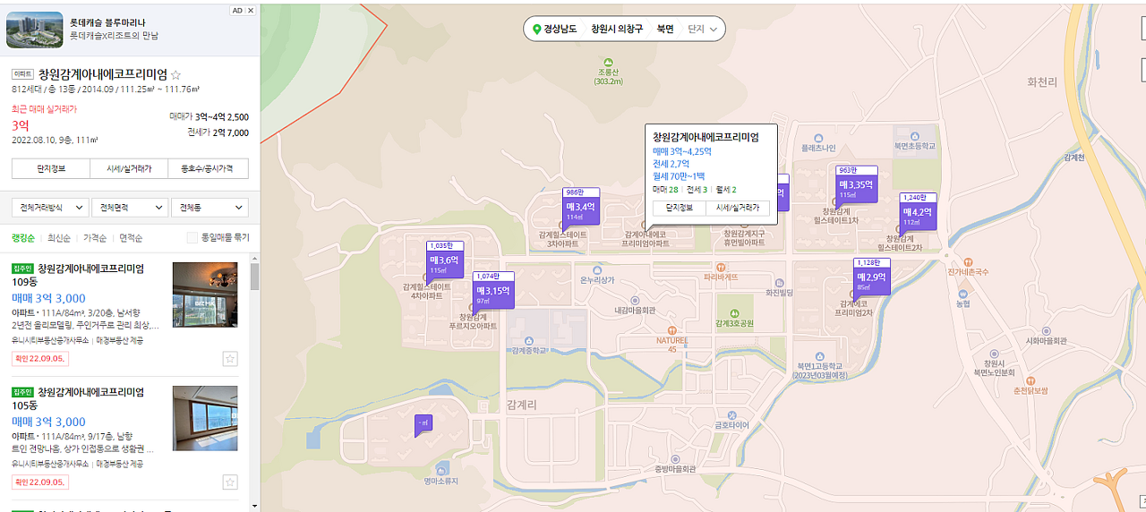Sort listings by 랭킹순
This screenshot has height=512, width=1146.
tap(23, 238)
